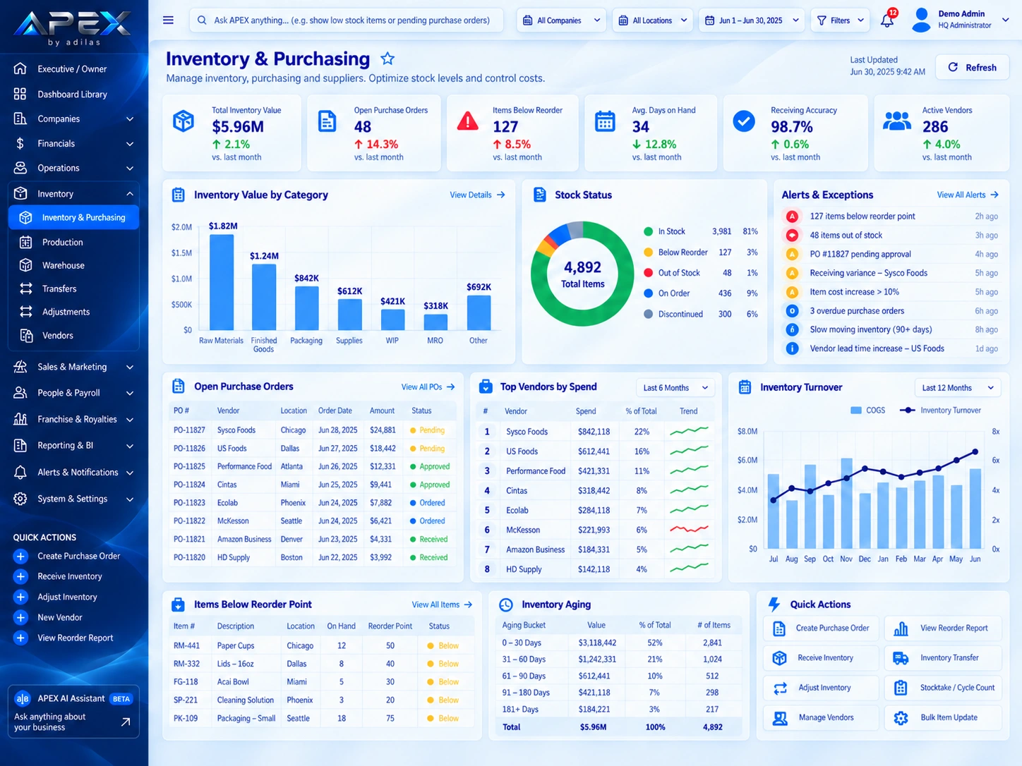
Task: Select Adjustments in the sidebar
Action: coord(73,312)
